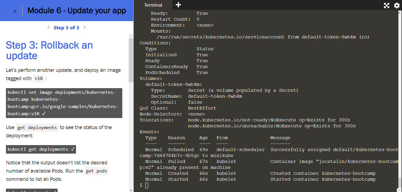The image size is (402, 192).
Task: Click the Conditions: header in terminal
Action: (x=155, y=43)
